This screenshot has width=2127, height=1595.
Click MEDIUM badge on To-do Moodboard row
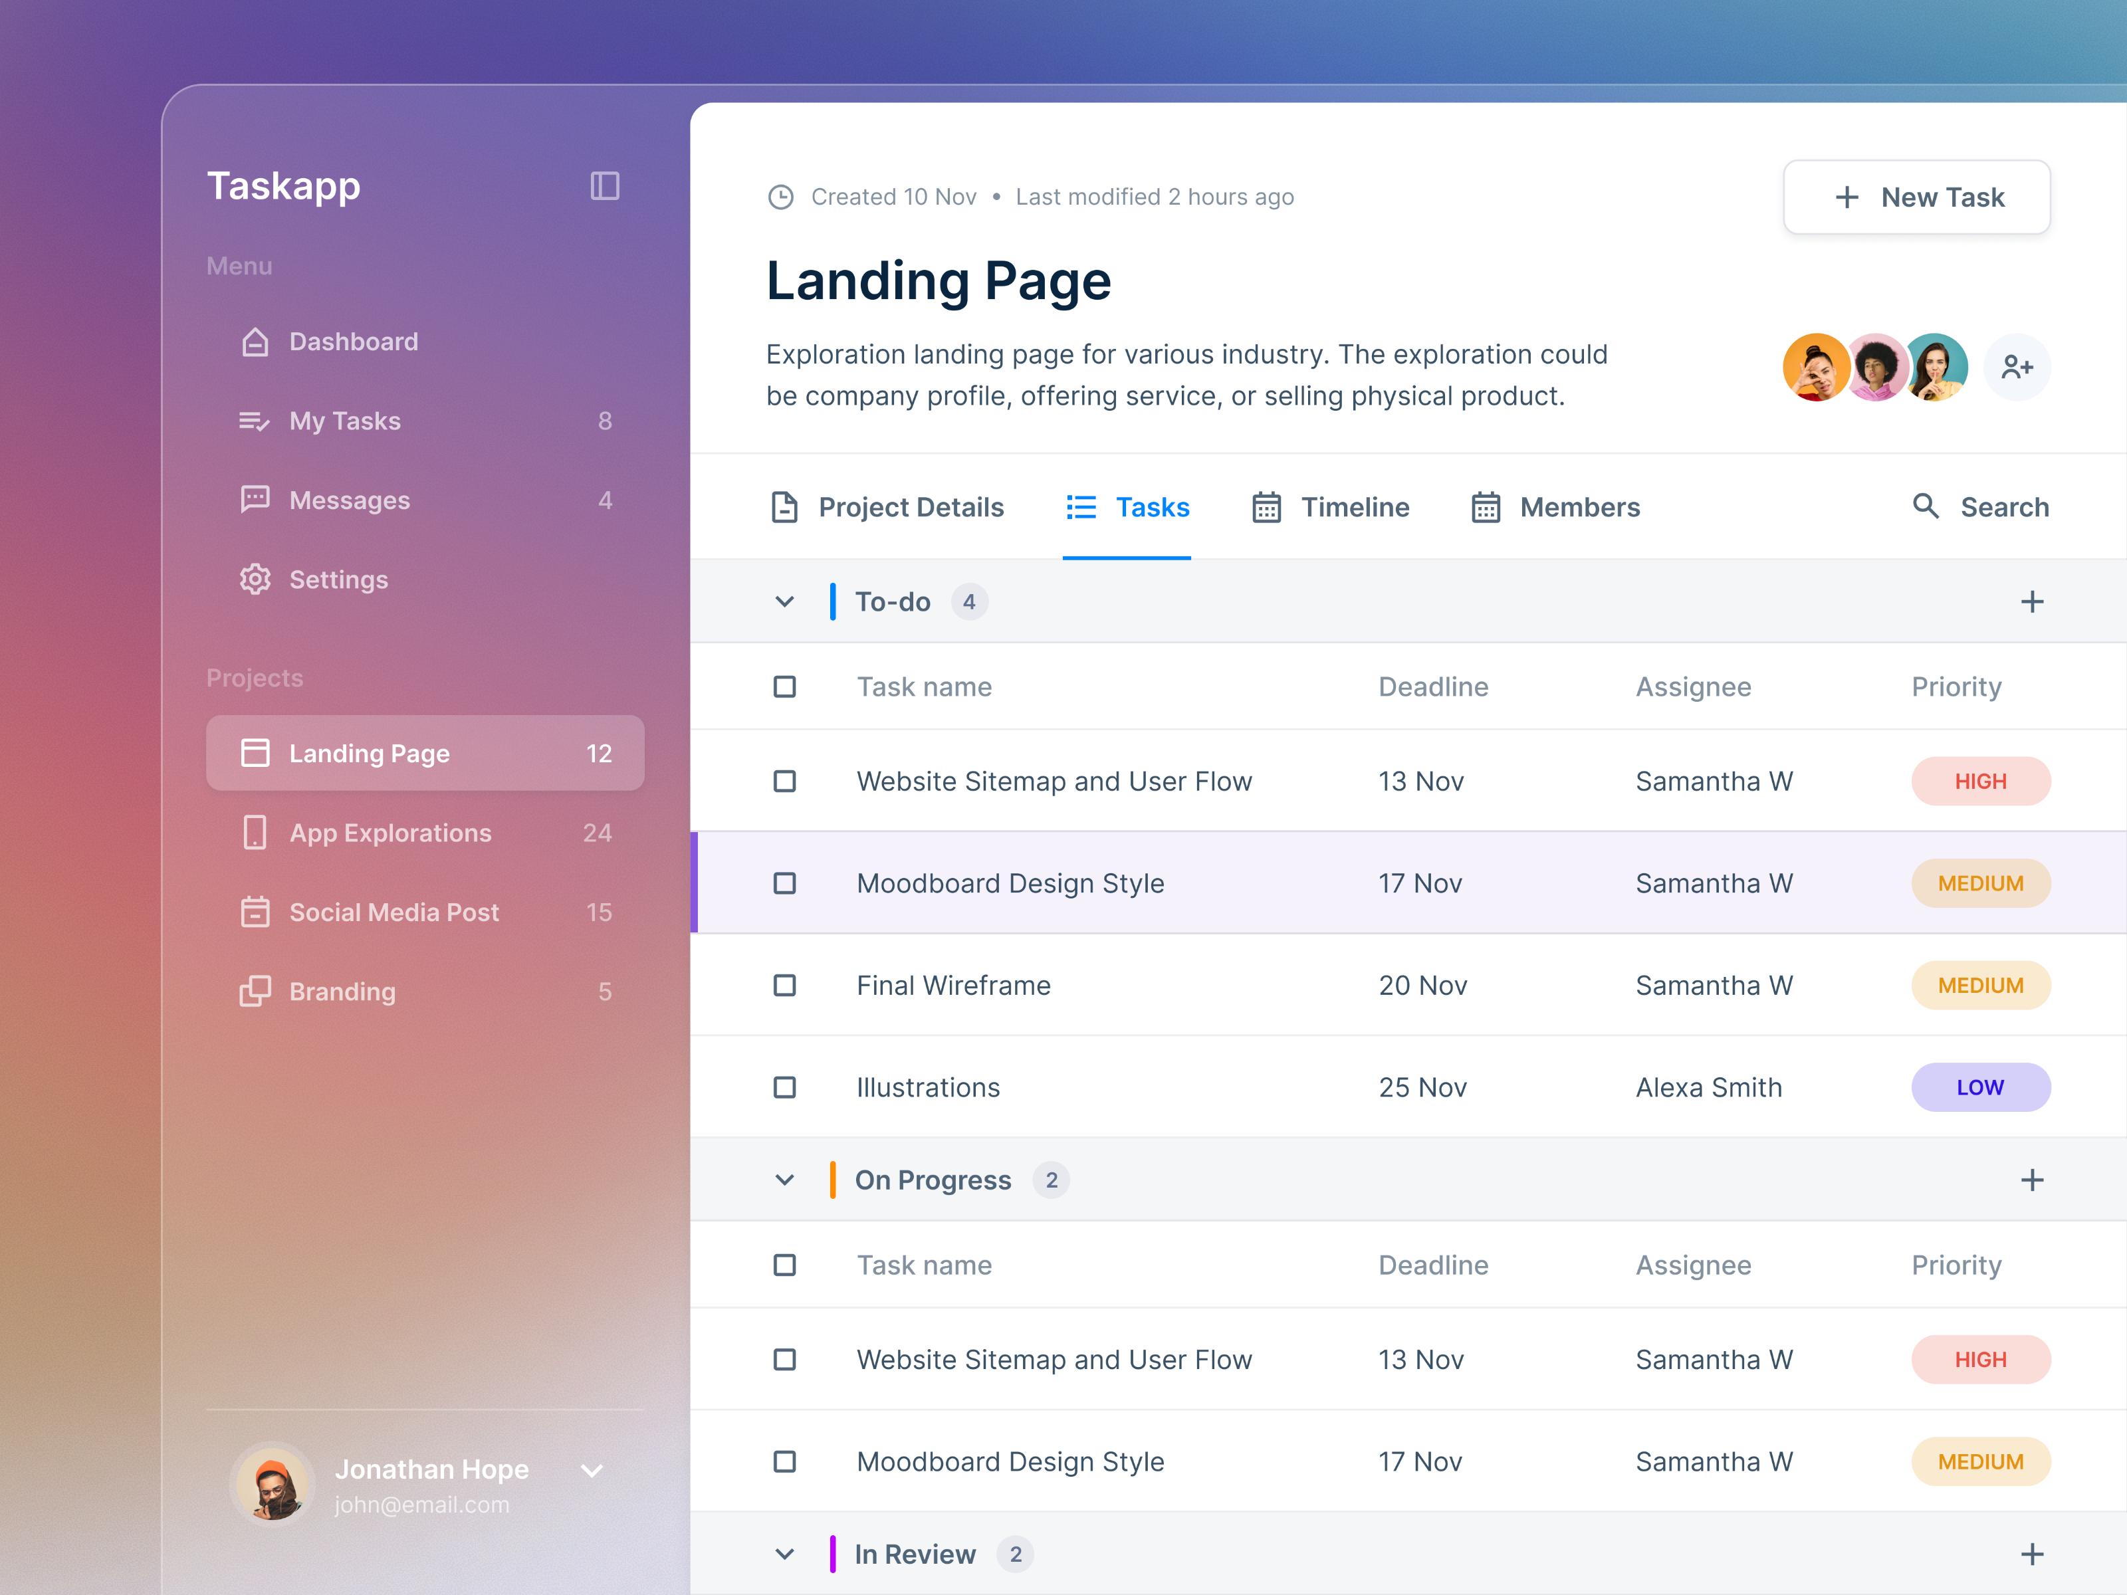[x=1980, y=883]
